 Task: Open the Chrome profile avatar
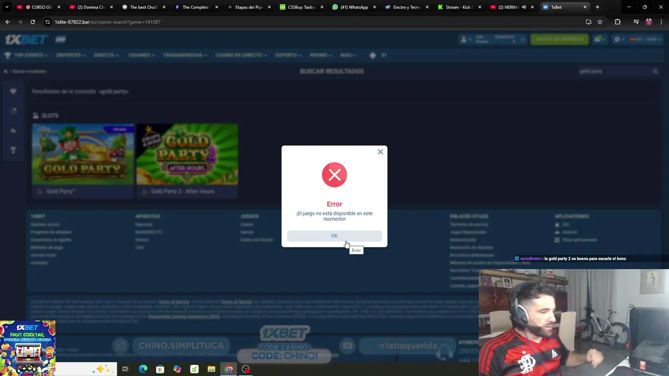pos(649,22)
